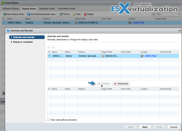Click the cluster icon in background rule row
Screen dimensions: 182x131
tap(130, 23)
